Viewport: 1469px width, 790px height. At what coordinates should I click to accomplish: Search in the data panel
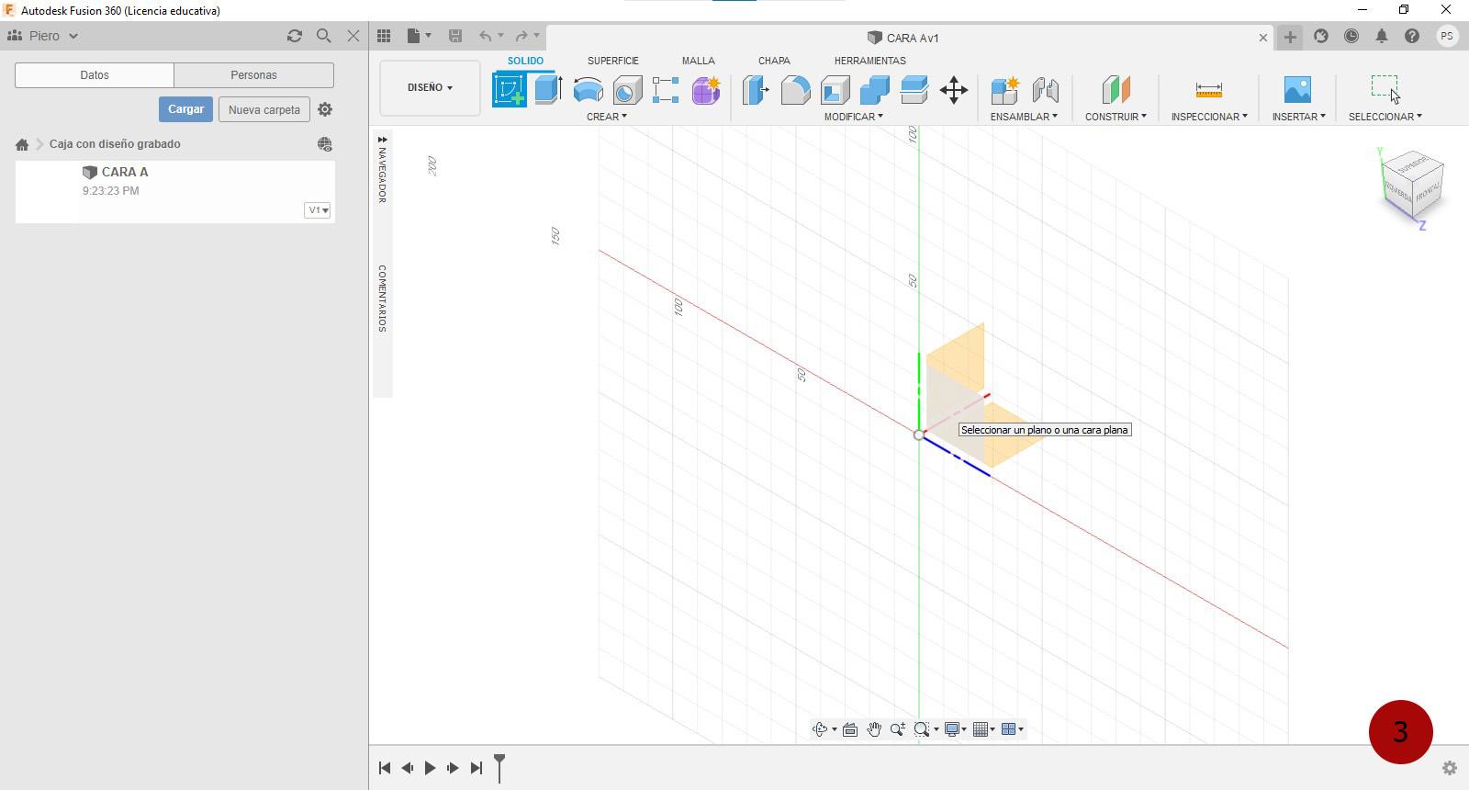click(323, 36)
